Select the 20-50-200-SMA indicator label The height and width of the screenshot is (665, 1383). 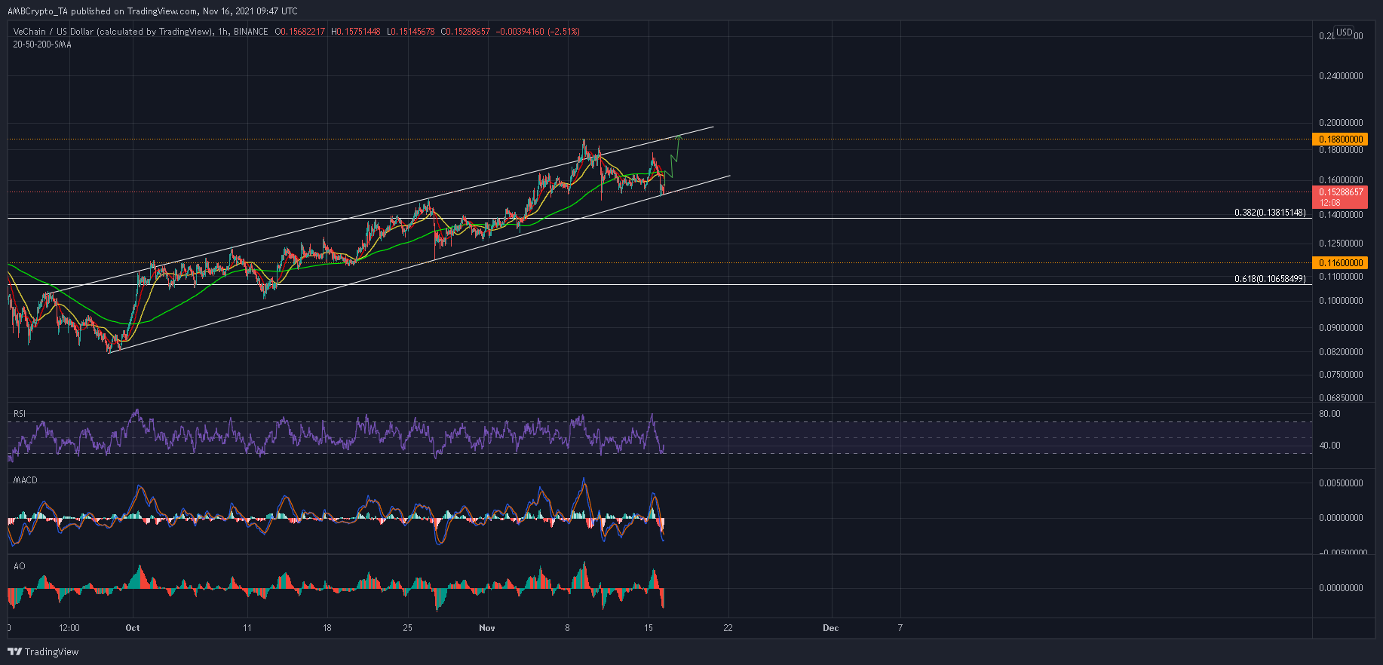click(x=42, y=44)
